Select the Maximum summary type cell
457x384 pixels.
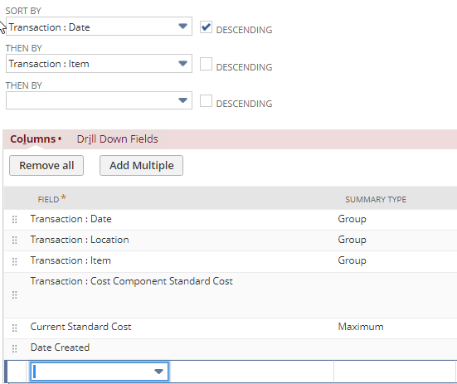pyautogui.click(x=361, y=327)
